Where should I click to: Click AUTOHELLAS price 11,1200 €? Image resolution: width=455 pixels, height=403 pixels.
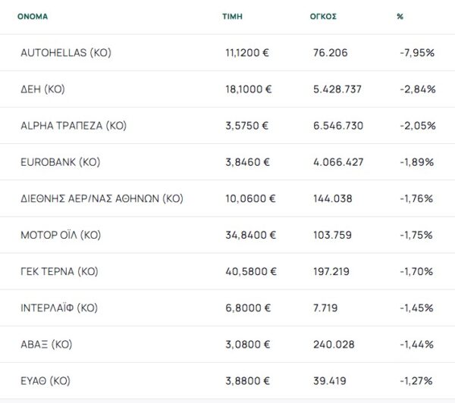(x=248, y=53)
